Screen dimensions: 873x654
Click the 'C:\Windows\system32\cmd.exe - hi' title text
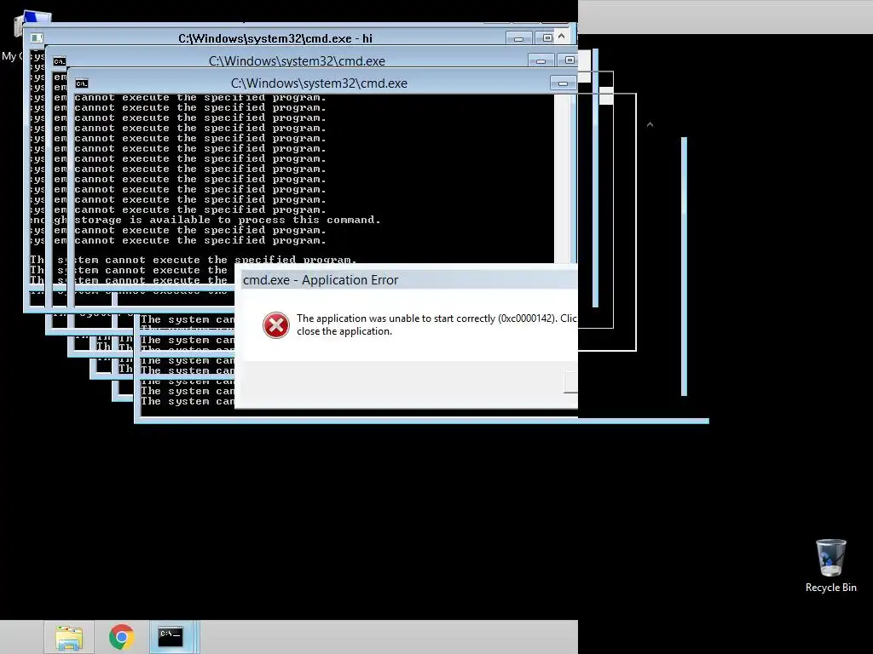click(275, 38)
